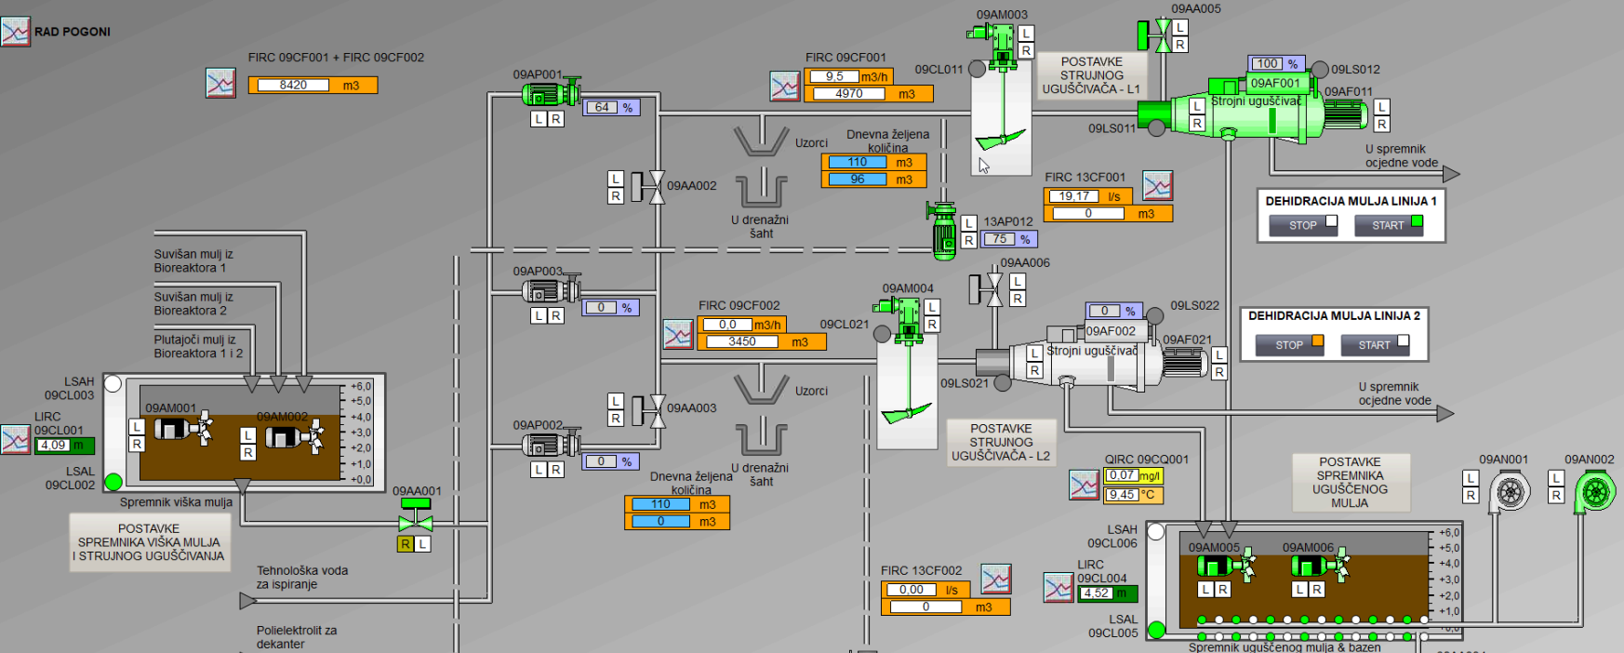Click pump 09AP001 icon
The height and width of the screenshot is (653, 1624).
click(548, 93)
